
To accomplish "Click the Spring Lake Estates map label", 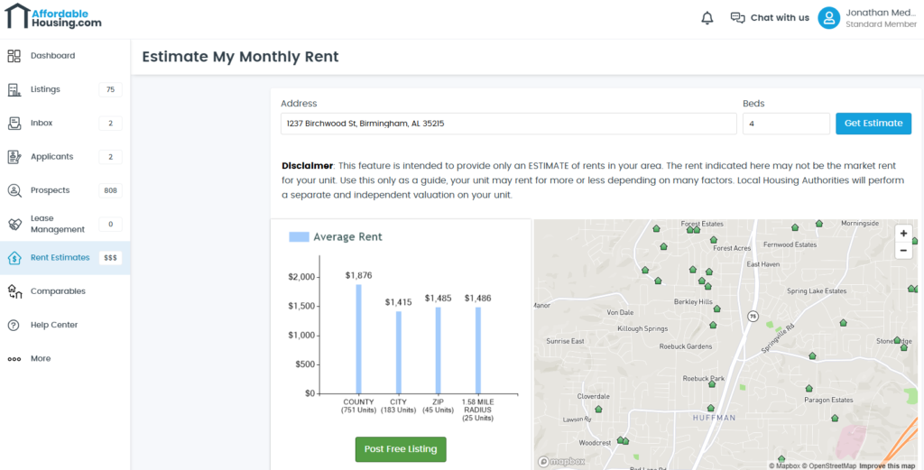I will [817, 291].
